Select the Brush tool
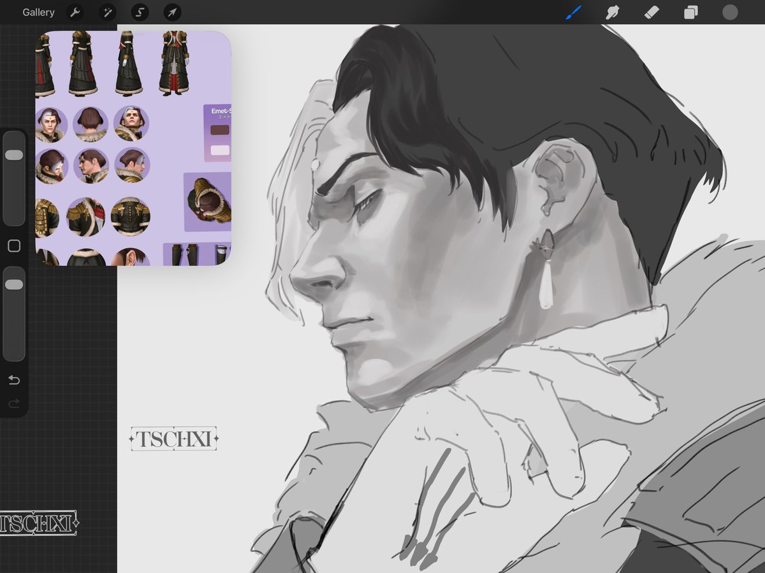765x573 pixels. coord(574,12)
